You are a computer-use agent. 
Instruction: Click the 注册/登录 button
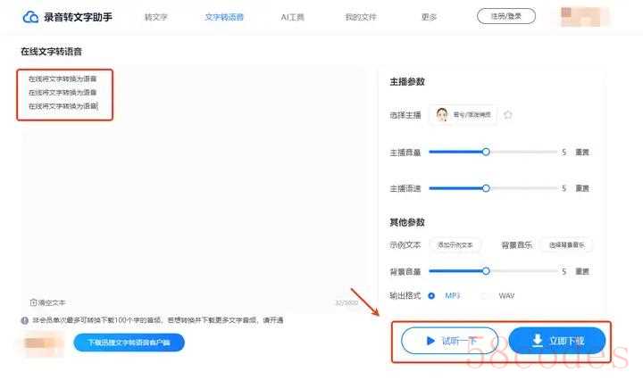click(505, 16)
